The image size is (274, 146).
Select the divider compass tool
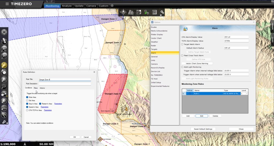4,115
